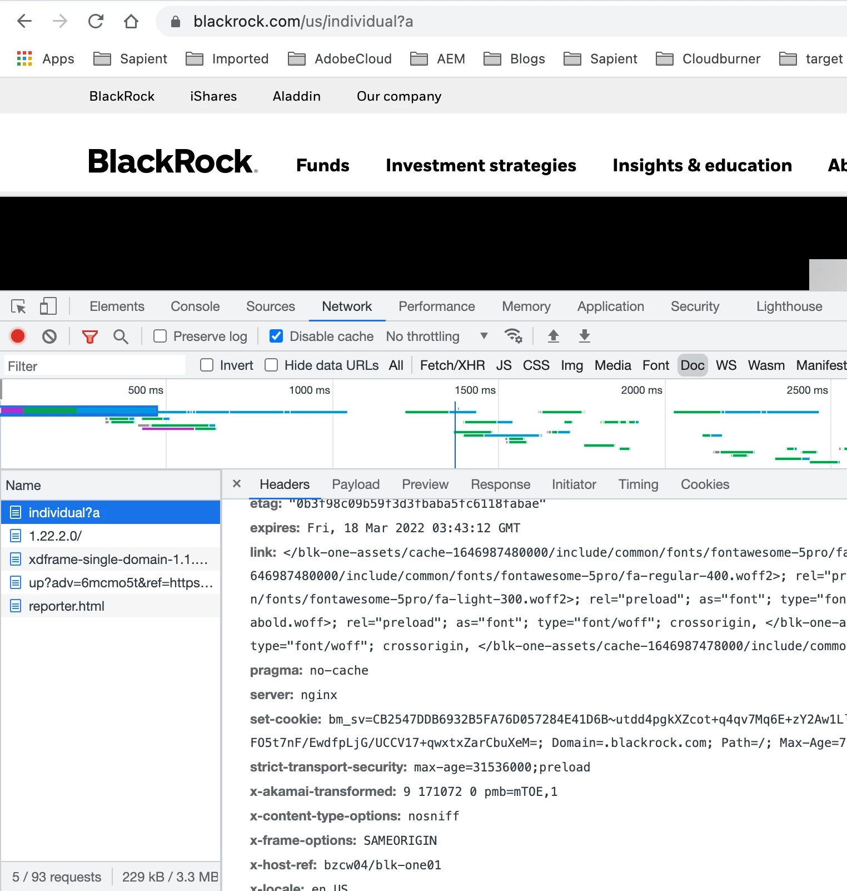Enable the Preserve log checkbox
The height and width of the screenshot is (891, 847).
(x=160, y=336)
